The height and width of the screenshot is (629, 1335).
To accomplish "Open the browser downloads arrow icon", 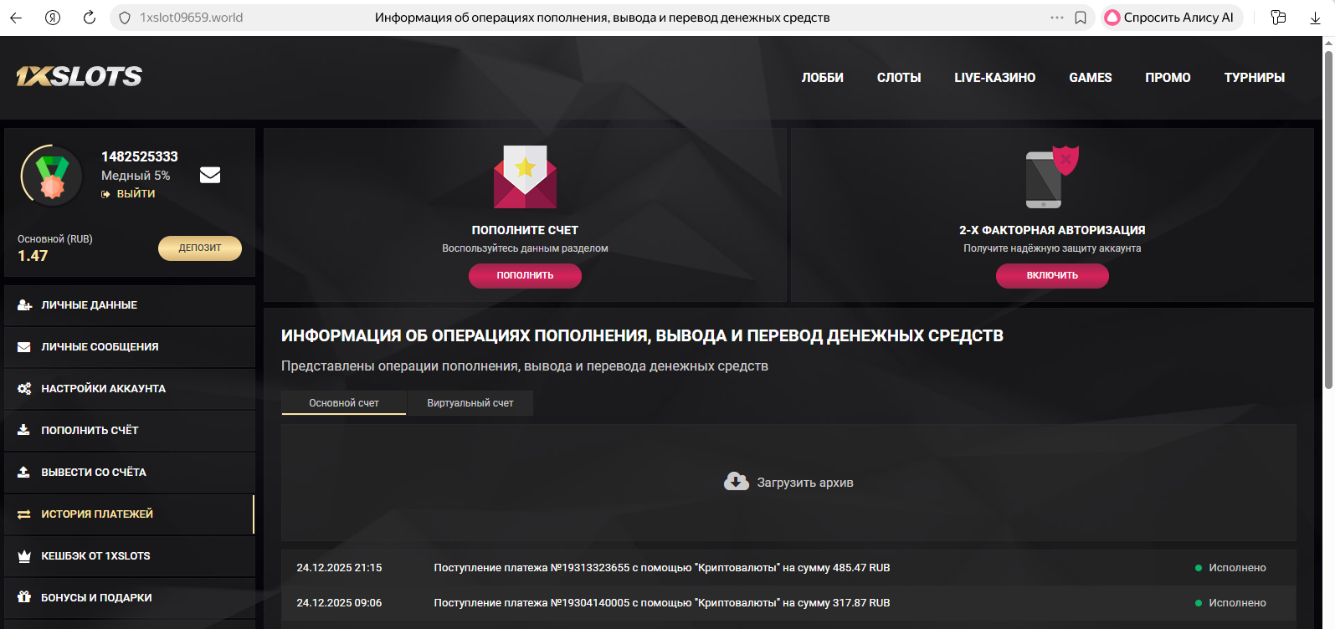I will tap(1315, 18).
